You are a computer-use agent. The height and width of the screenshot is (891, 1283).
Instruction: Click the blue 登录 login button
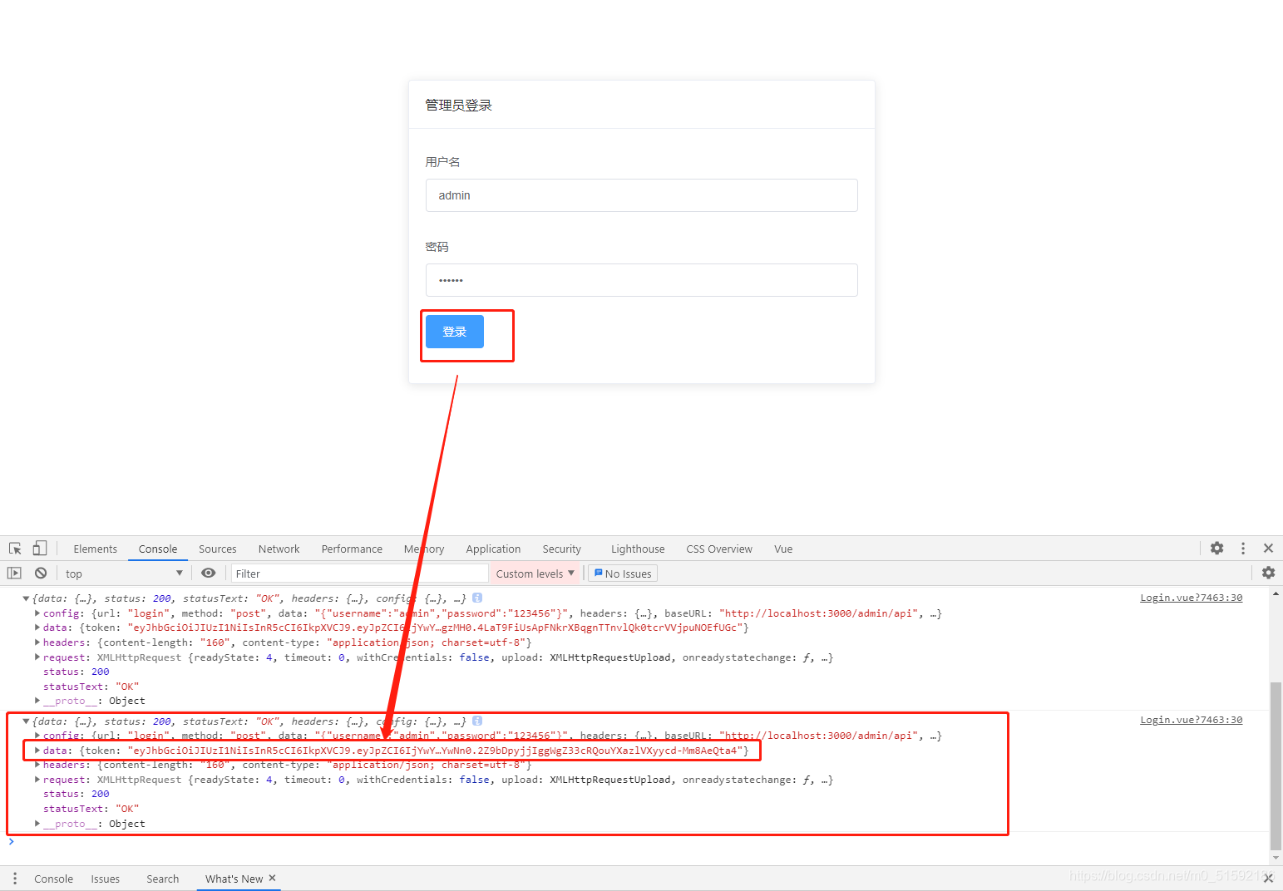pyautogui.click(x=455, y=332)
